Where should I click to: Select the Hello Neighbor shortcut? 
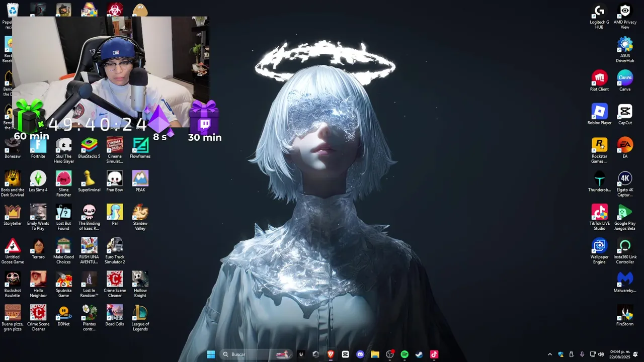pyautogui.click(x=38, y=285)
